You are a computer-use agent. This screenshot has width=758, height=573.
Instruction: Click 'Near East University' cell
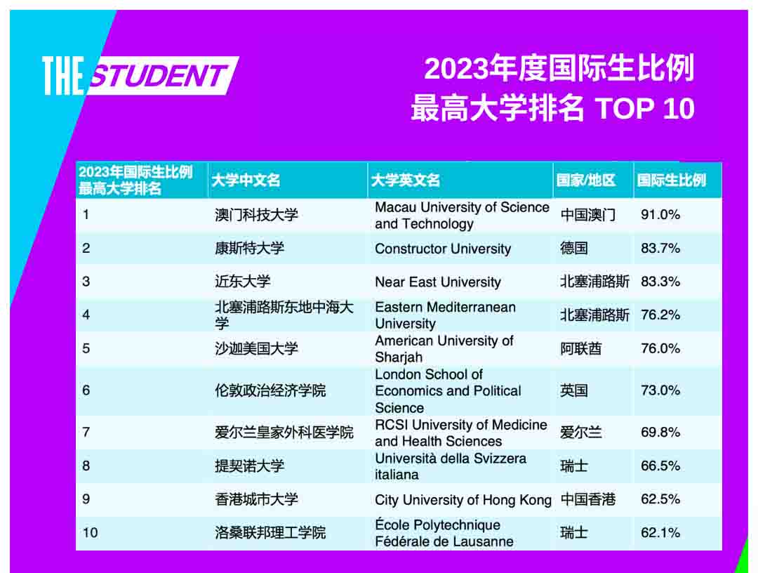point(438,282)
